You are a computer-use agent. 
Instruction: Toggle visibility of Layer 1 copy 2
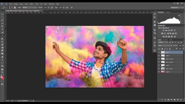click(x=159, y=59)
